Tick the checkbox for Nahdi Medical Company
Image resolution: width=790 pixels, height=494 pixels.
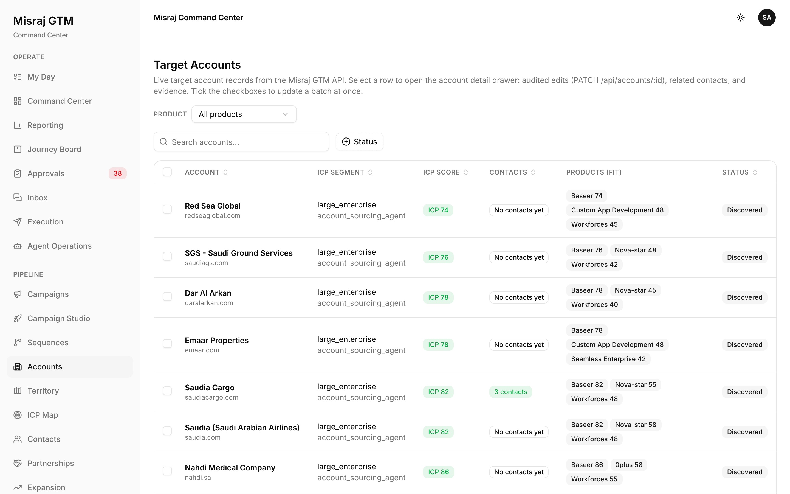coord(167,471)
